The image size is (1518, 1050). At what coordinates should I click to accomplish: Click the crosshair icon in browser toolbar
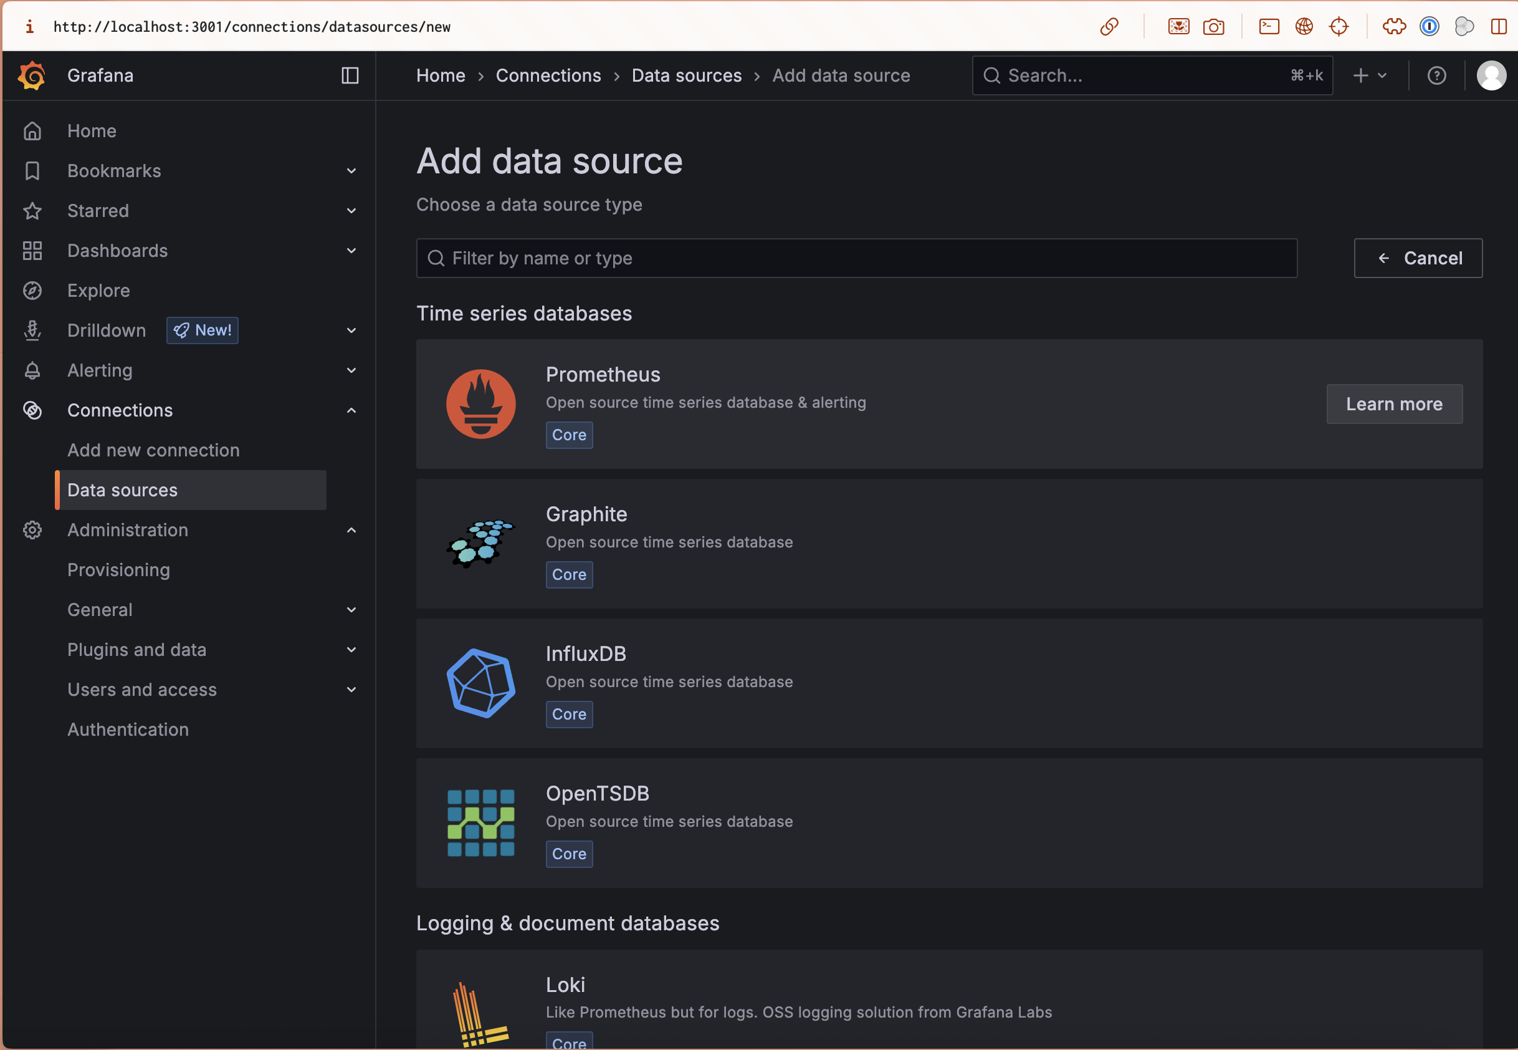1339,26
